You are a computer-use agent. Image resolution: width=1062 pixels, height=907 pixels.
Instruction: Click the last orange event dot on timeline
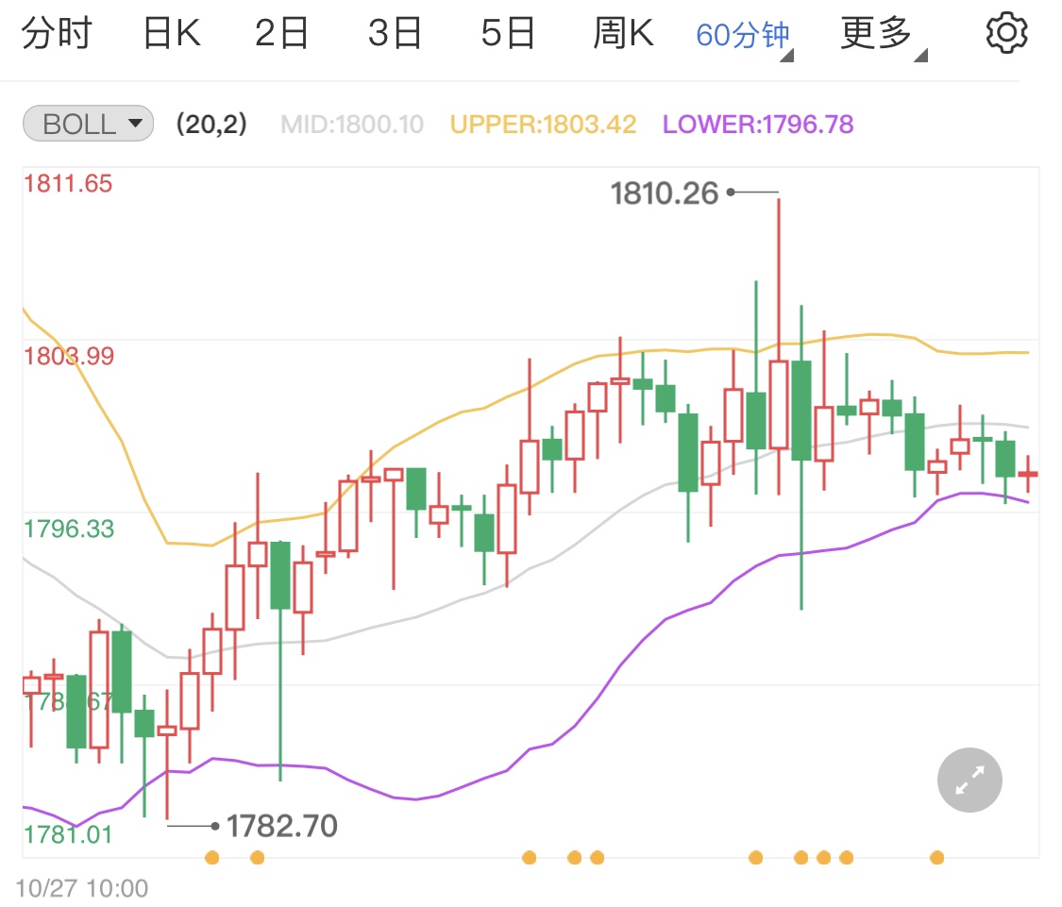coord(936,857)
